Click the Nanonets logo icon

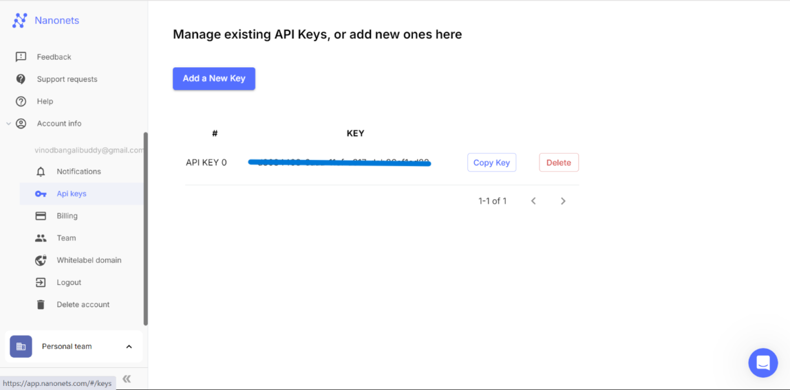19,21
